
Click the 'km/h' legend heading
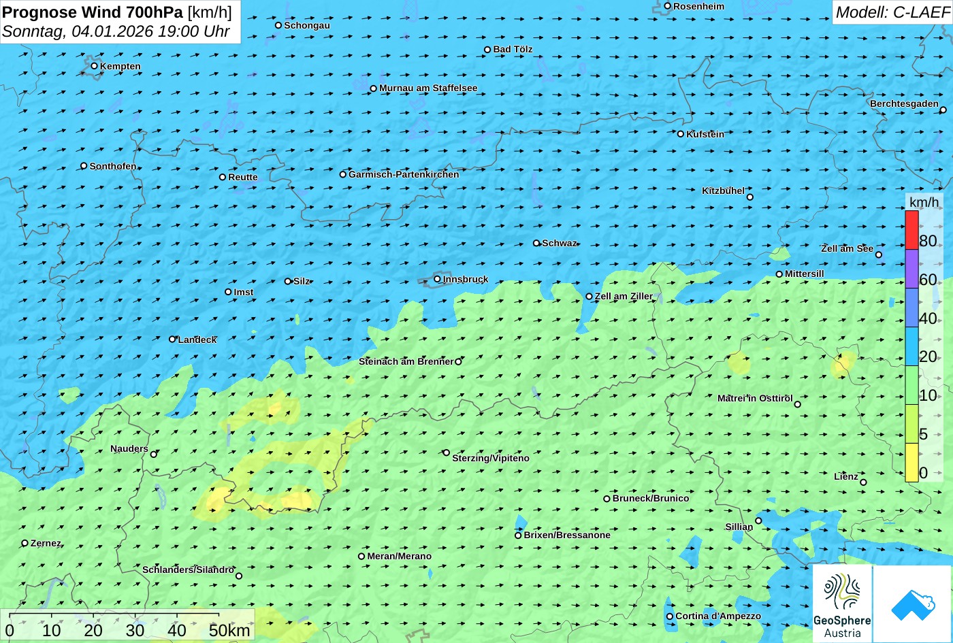point(924,202)
